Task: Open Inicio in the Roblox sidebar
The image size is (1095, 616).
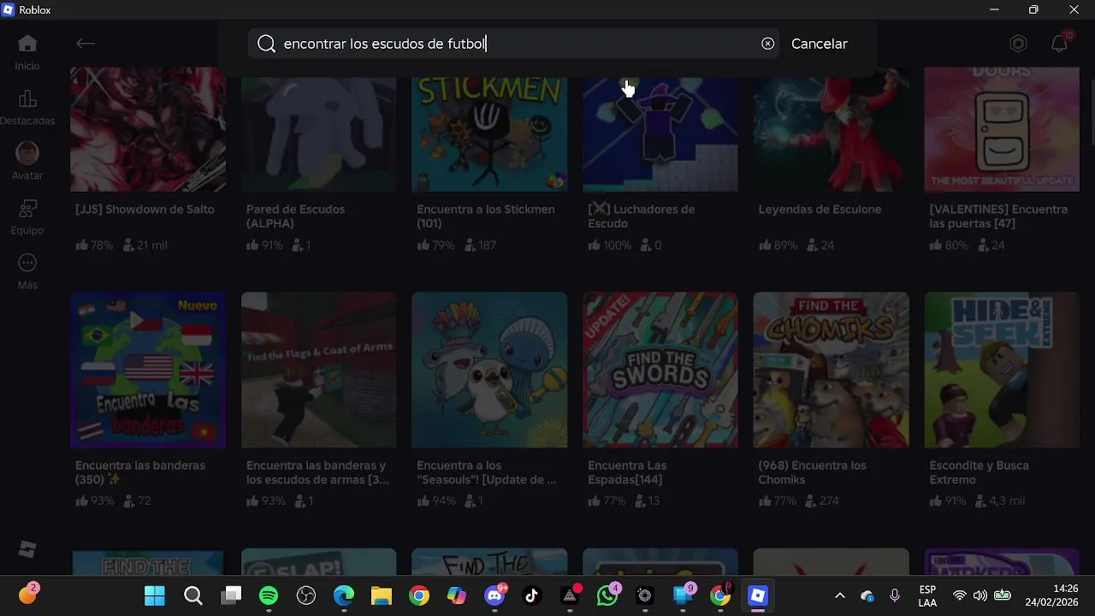Action: (27, 52)
